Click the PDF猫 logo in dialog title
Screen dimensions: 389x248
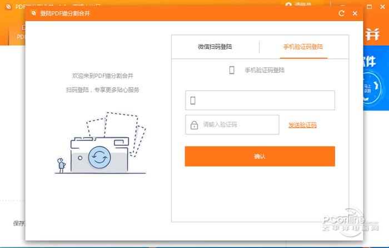34,13
